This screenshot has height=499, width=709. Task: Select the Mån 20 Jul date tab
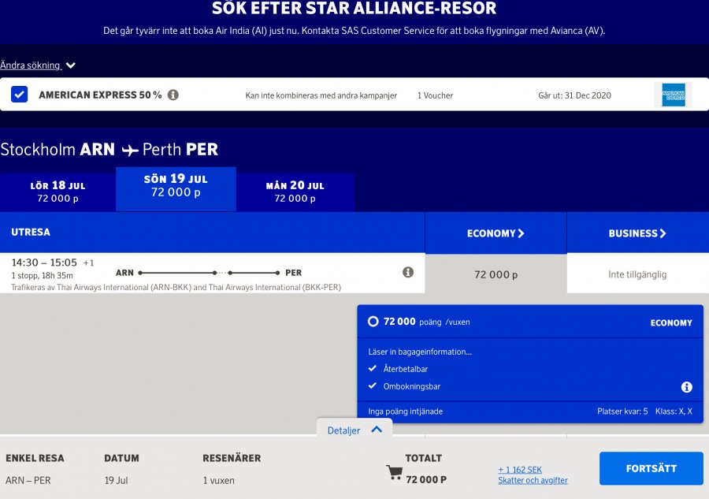point(295,192)
